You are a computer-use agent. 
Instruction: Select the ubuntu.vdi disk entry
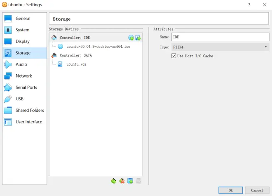click(96, 64)
